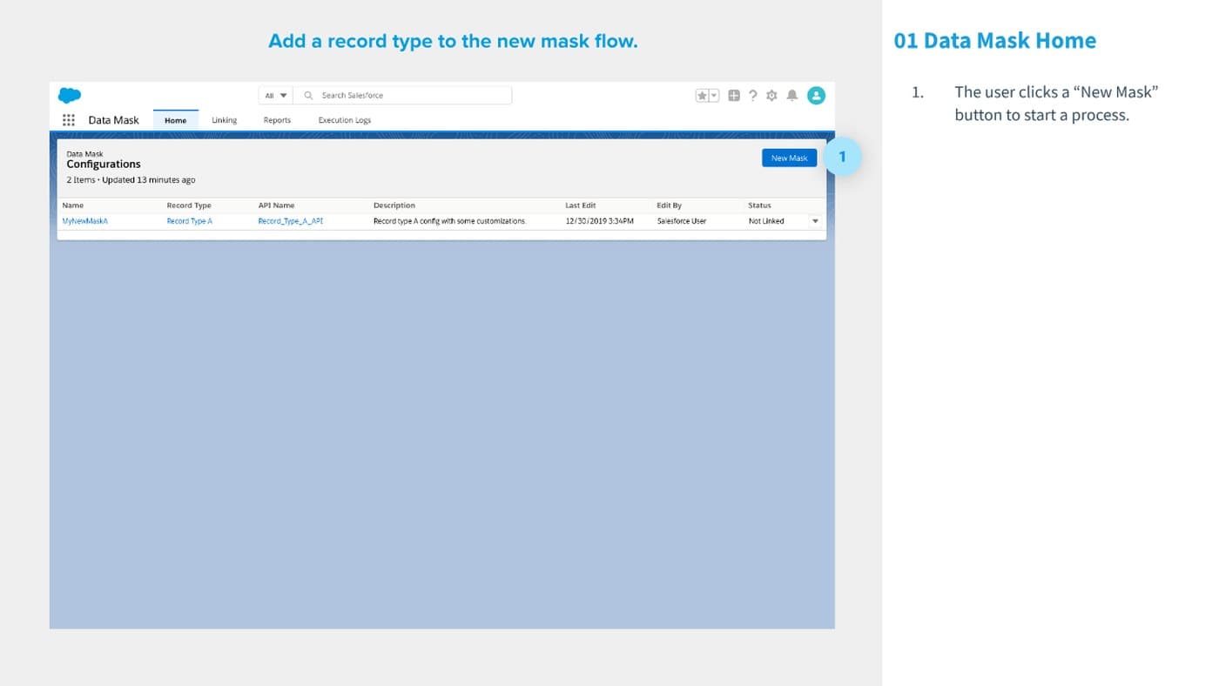Click the 'Record type A config' description cell
The height and width of the screenshot is (686, 1219).
click(450, 221)
